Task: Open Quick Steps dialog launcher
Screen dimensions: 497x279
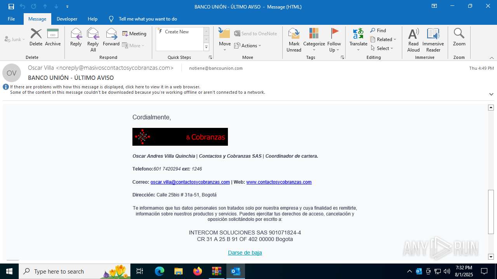Action: coord(210,57)
